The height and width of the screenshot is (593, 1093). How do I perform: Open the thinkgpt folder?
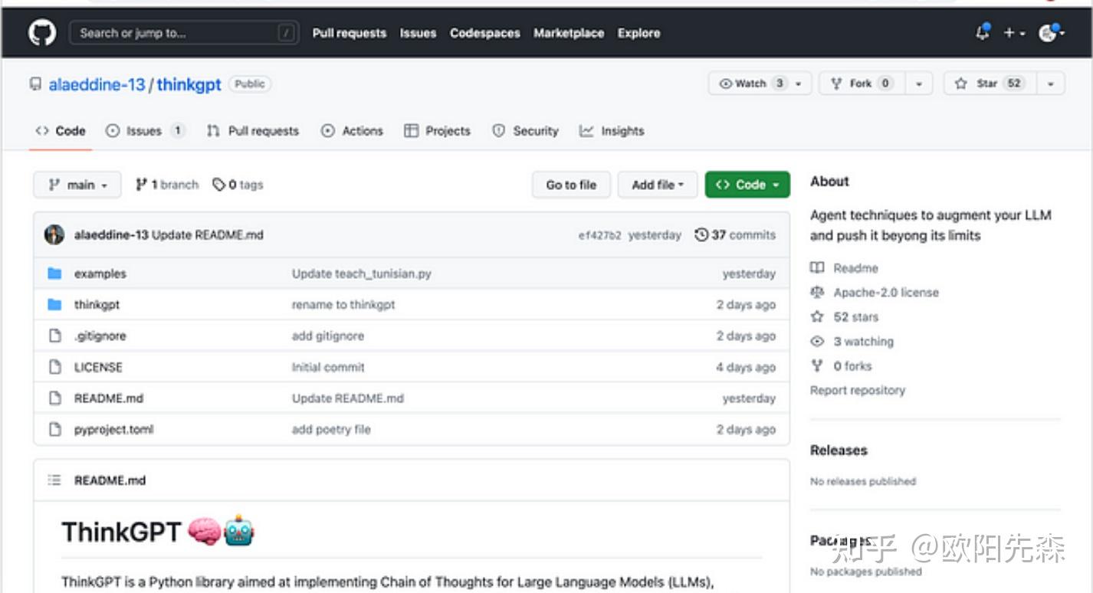(97, 305)
